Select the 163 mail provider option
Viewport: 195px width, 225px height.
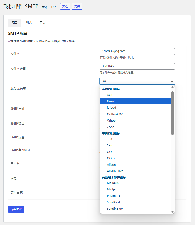[x=135, y=139]
